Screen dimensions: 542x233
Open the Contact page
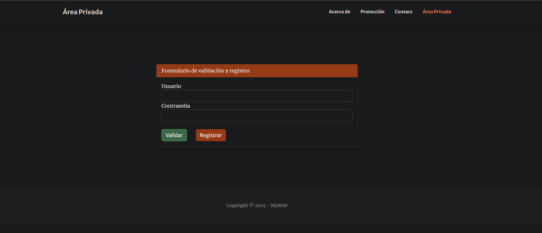[403, 12]
